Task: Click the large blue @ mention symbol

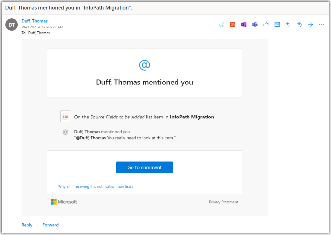Action: pos(144,65)
